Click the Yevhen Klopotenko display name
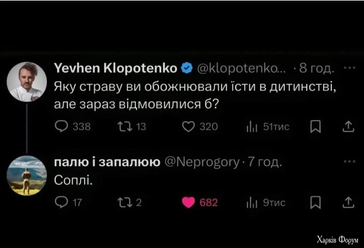 coord(116,68)
